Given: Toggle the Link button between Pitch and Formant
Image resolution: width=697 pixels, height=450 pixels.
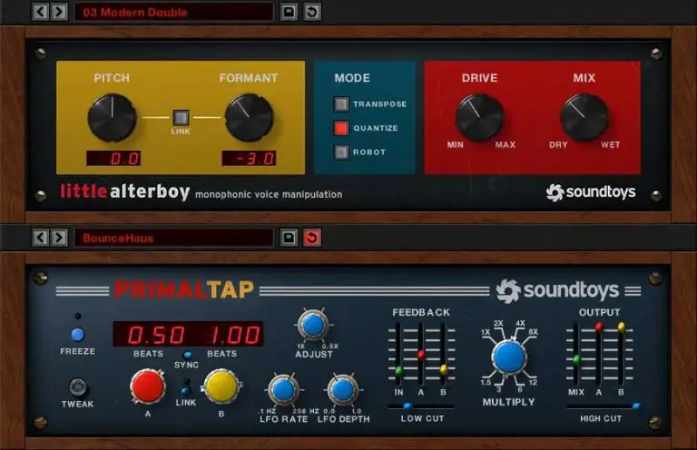Looking at the screenshot, I should coord(181,118).
